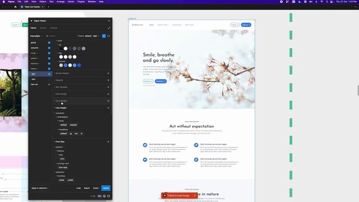Select the first white bg color swatch

(x=61, y=57)
